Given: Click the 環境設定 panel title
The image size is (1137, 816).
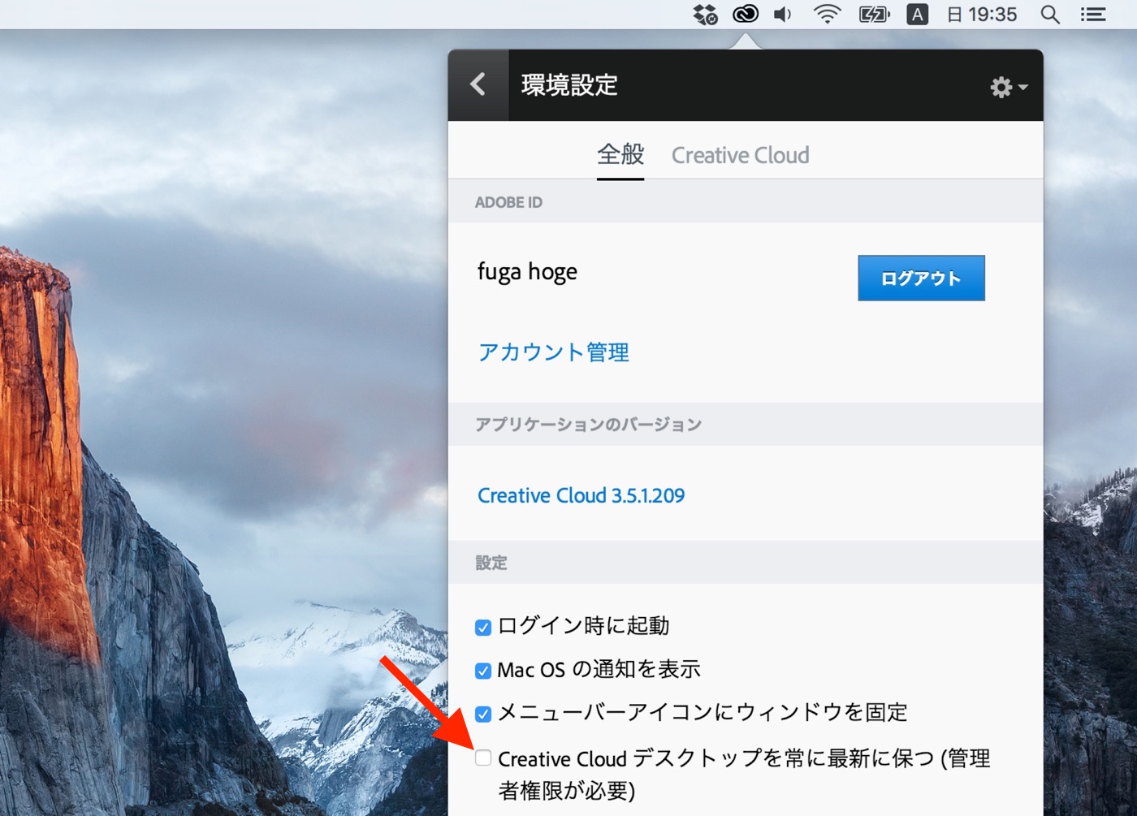Looking at the screenshot, I should 569,85.
